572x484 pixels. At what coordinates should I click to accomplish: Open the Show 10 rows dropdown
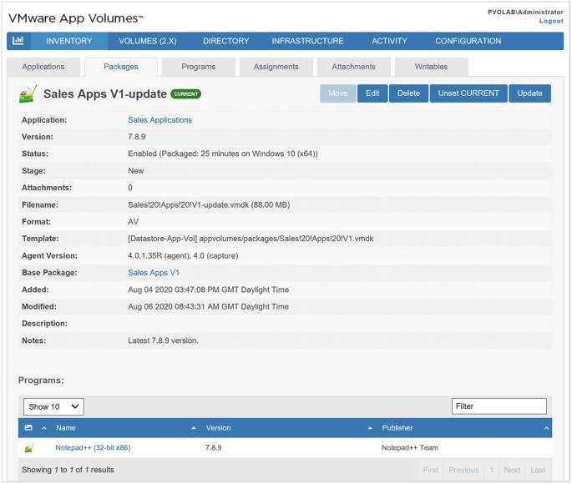[53, 406]
